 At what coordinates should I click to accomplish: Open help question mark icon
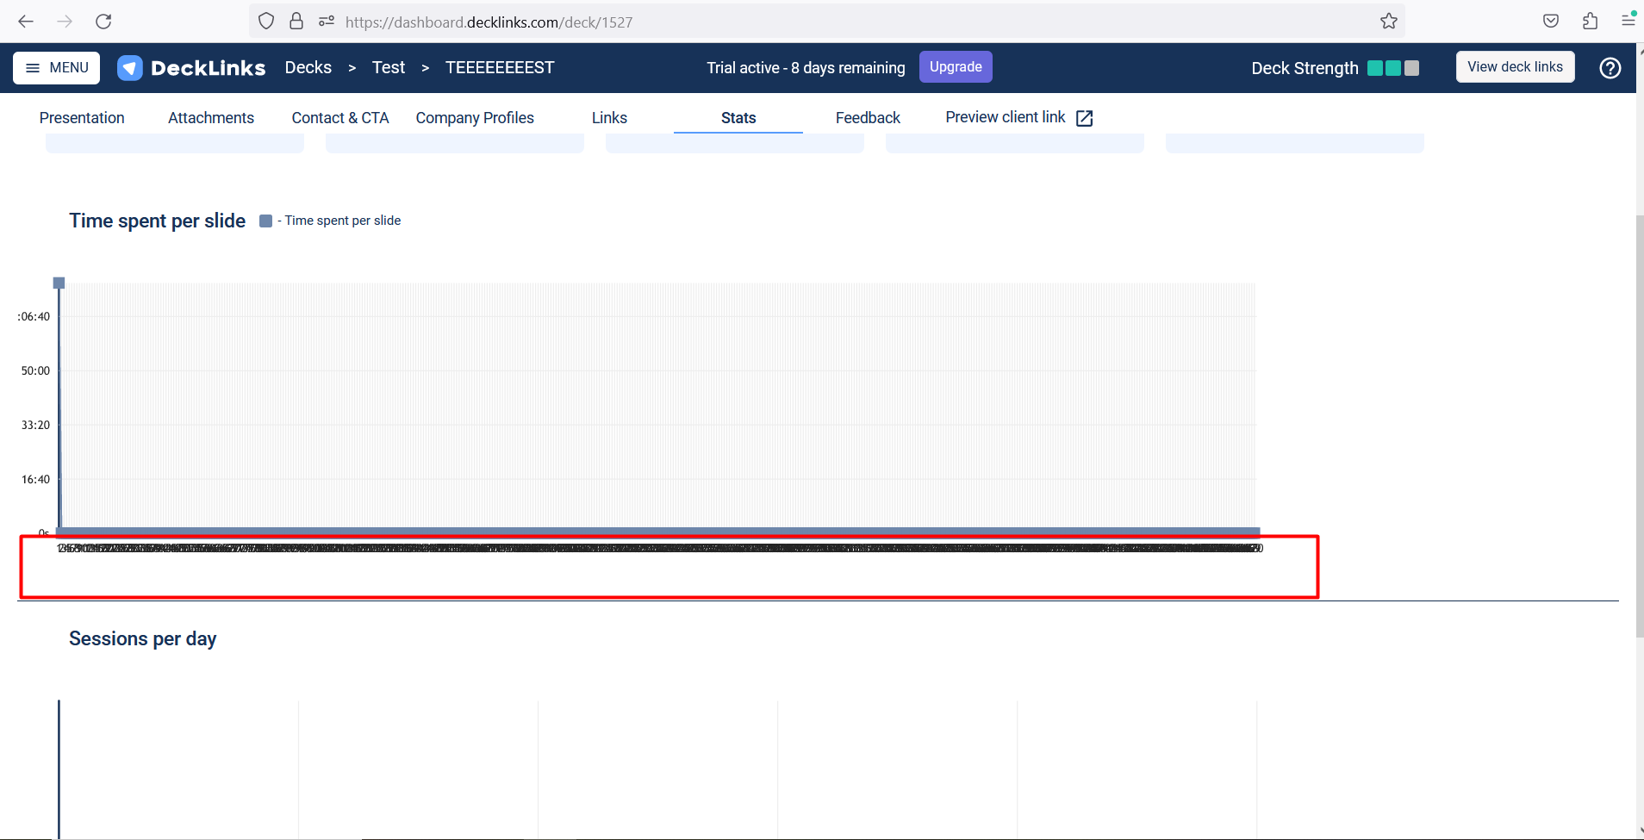click(1610, 68)
